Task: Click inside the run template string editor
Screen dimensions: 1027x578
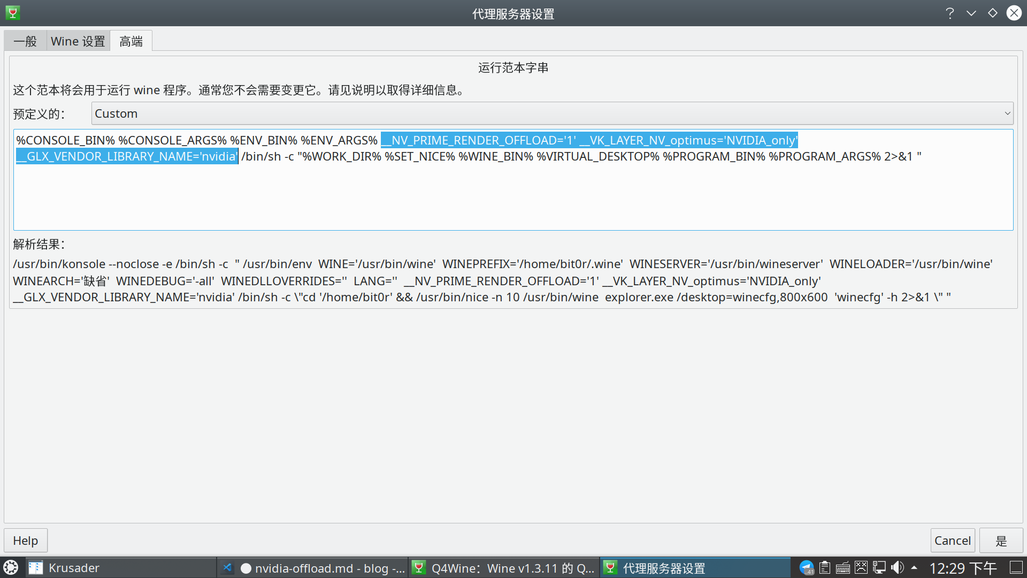Action: (x=513, y=180)
